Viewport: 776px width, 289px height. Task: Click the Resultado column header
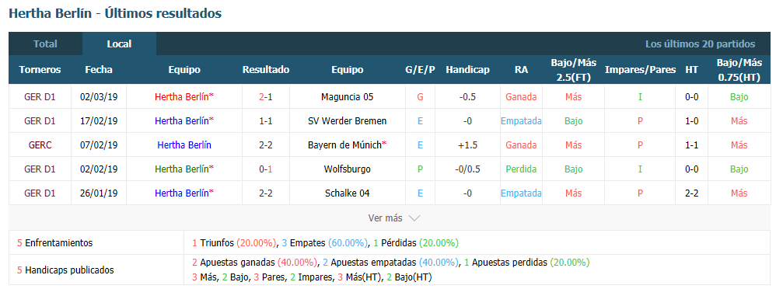(x=266, y=70)
